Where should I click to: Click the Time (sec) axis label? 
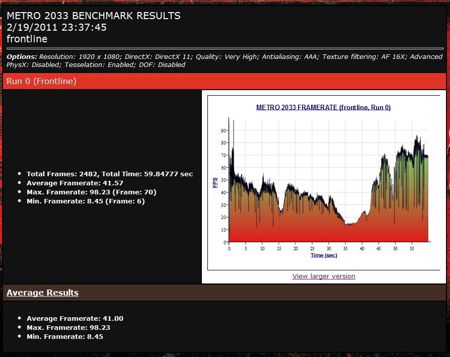(x=324, y=255)
